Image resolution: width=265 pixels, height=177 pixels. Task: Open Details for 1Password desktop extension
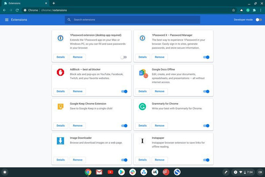click(61, 57)
